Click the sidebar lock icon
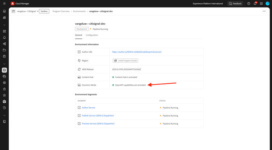The width and height of the screenshot is (272, 150). pyautogui.click(x=4, y=89)
